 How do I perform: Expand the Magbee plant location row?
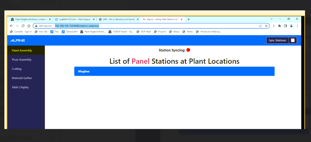point(174,71)
